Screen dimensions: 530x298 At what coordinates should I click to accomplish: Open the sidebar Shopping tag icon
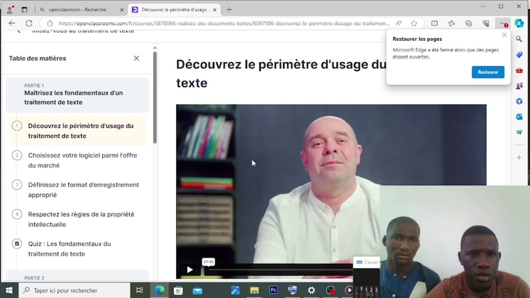coord(519,55)
